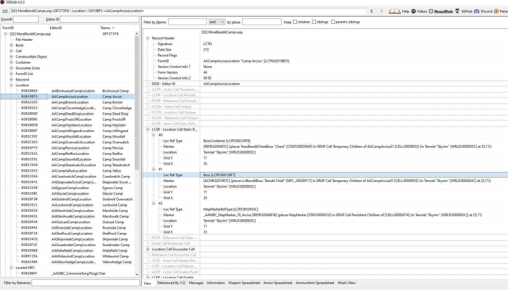Expand the Constructible Object group
The height and width of the screenshot is (290, 508).
11,56
